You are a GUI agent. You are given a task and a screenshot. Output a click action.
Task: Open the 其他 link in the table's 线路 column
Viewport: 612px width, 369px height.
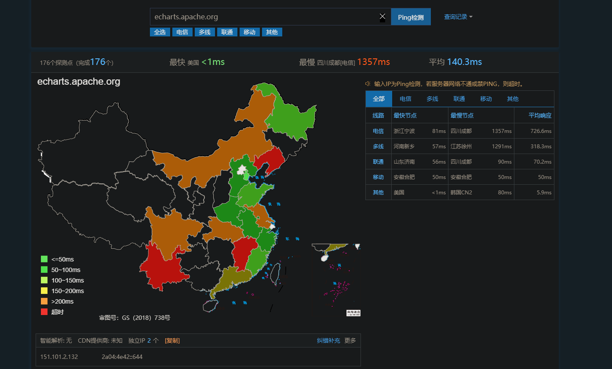tap(378, 192)
